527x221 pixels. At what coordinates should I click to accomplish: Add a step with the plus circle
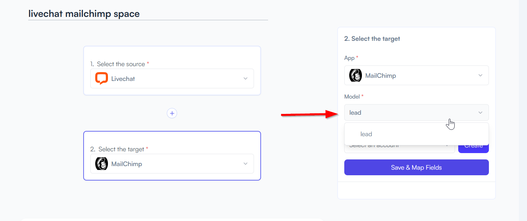172,113
